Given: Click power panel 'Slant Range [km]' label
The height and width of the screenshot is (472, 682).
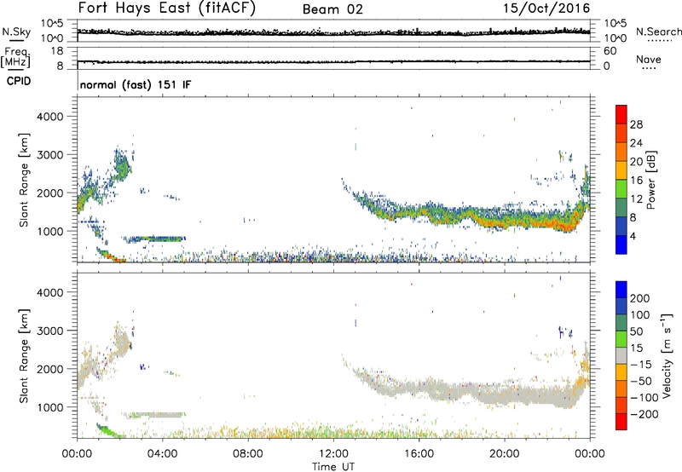Looking at the screenshot, I should (24, 180).
